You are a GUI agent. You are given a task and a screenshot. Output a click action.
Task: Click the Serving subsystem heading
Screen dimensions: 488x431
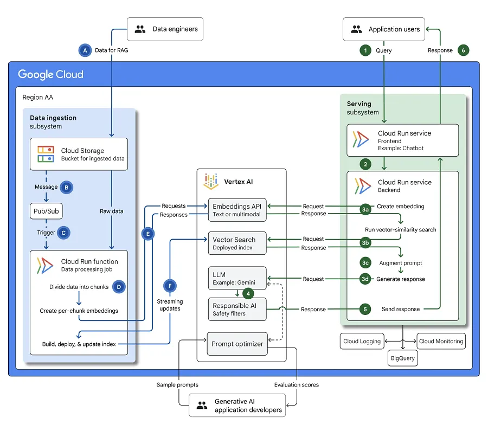pyautogui.click(x=363, y=108)
